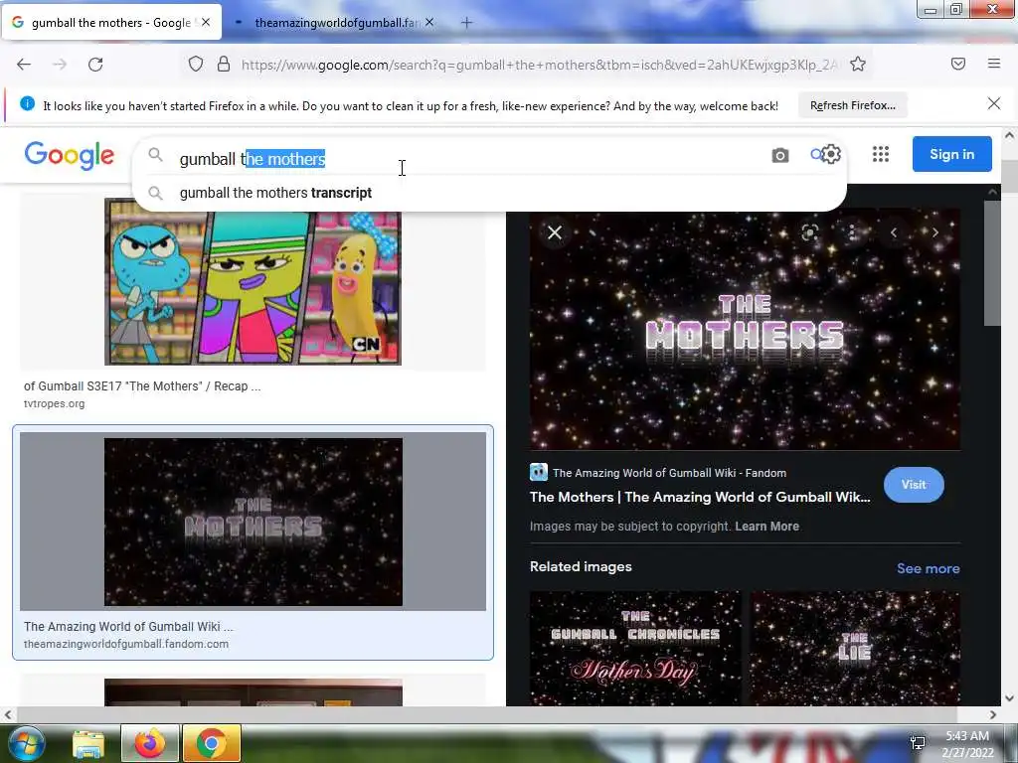Screen dimensions: 1018x763
Task: Open the three-dot more options in preview
Action: point(852,232)
